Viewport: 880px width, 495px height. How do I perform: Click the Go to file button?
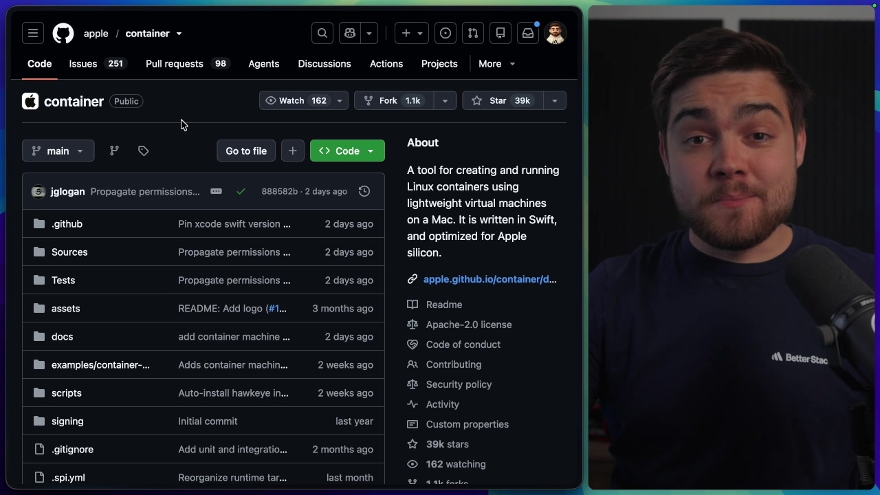pos(246,151)
